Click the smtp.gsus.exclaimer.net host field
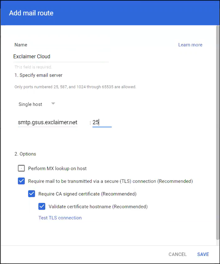 pyautogui.click(x=48, y=122)
